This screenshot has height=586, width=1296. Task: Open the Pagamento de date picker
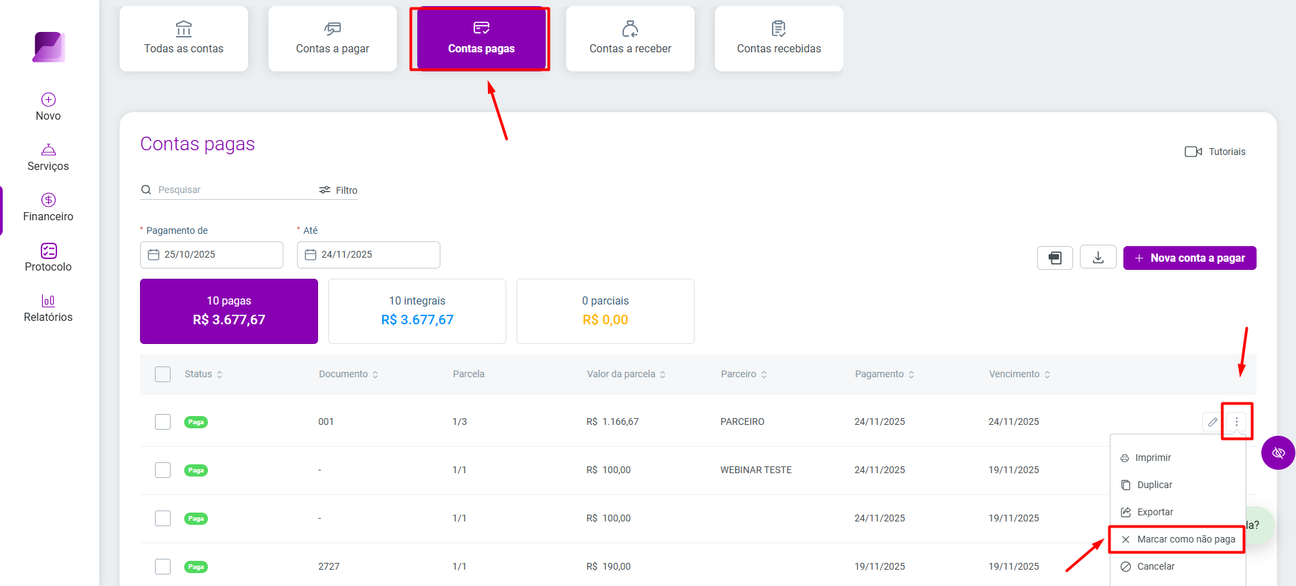[x=211, y=255]
